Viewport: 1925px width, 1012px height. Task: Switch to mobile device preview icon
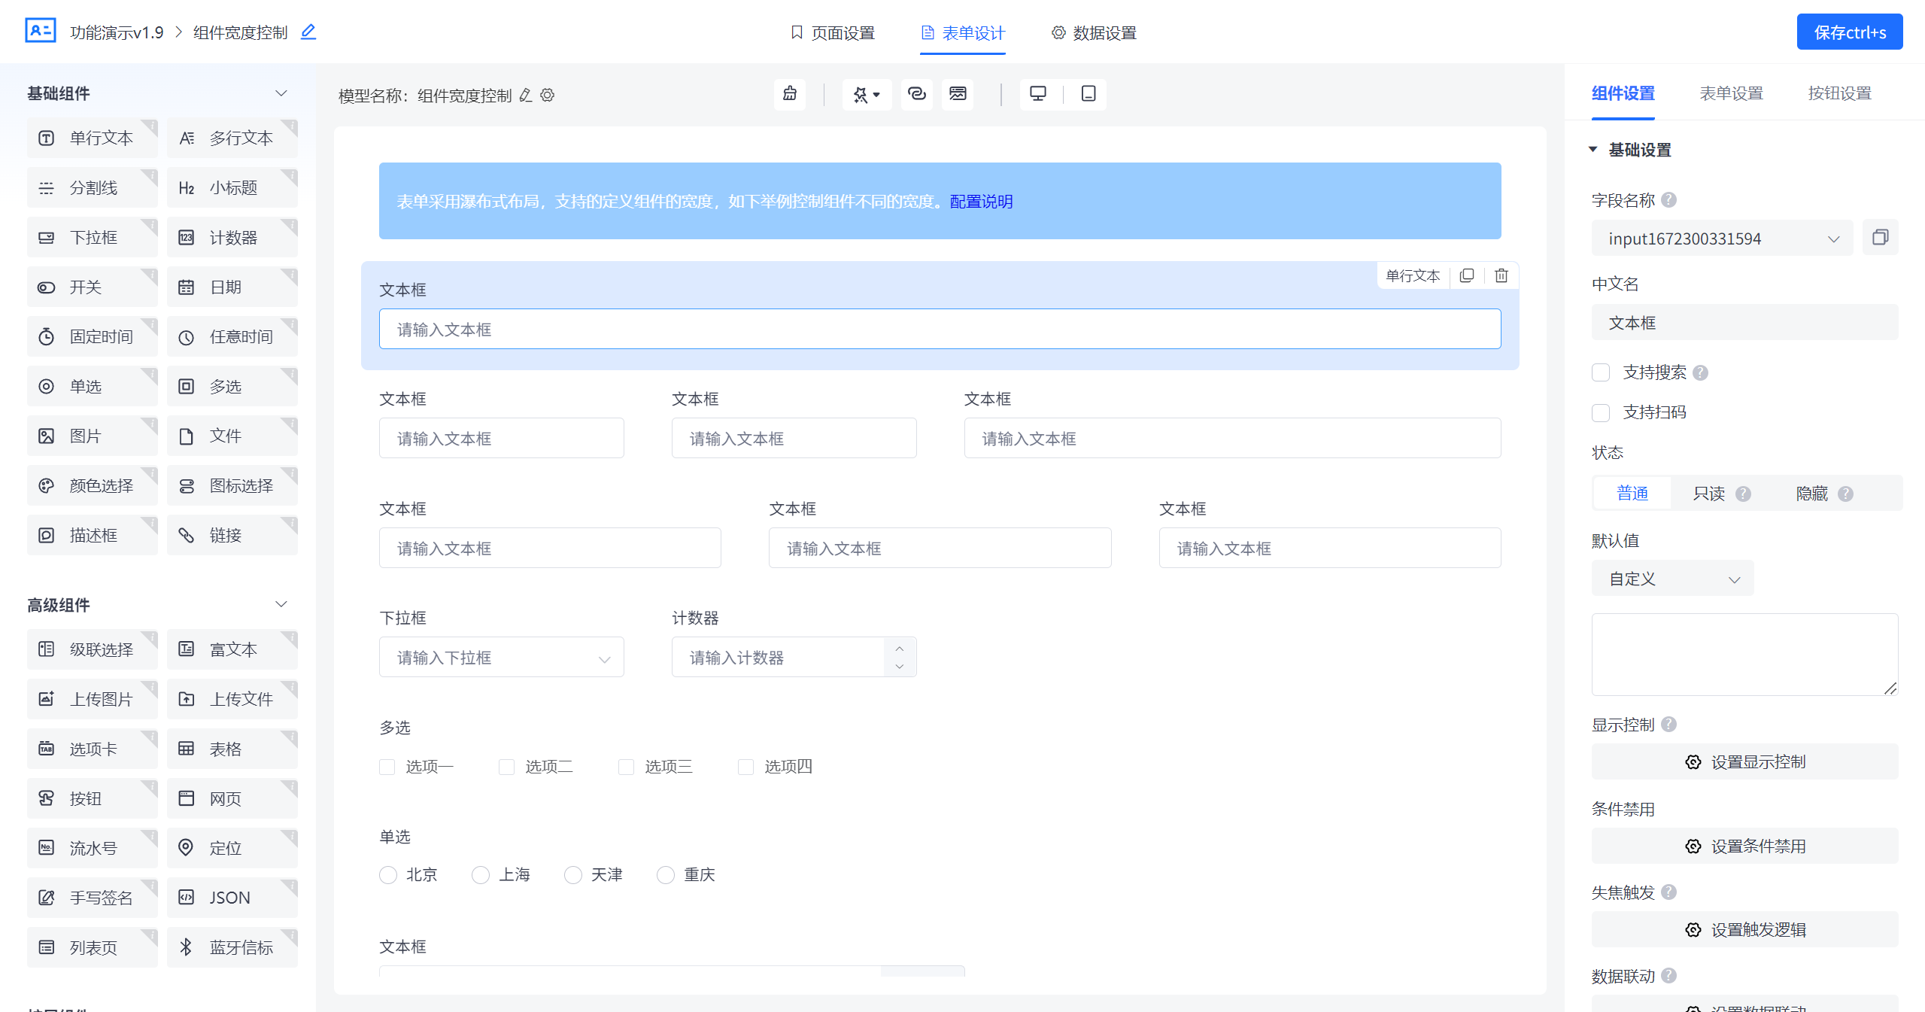(1088, 94)
